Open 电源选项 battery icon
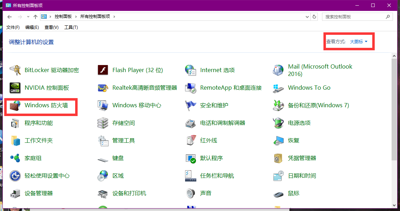 (278, 123)
